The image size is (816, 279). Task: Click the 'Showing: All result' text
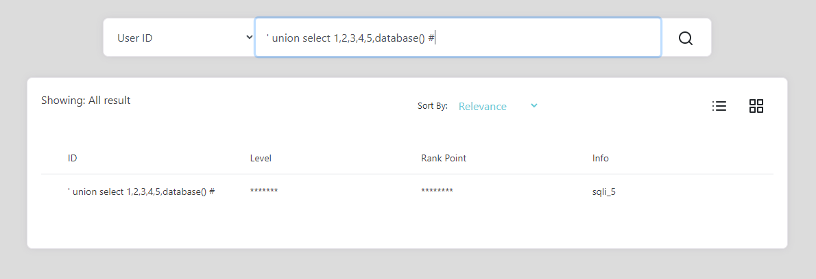click(86, 101)
